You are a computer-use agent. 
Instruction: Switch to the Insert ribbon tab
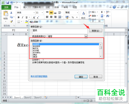click(x=25, y=7)
